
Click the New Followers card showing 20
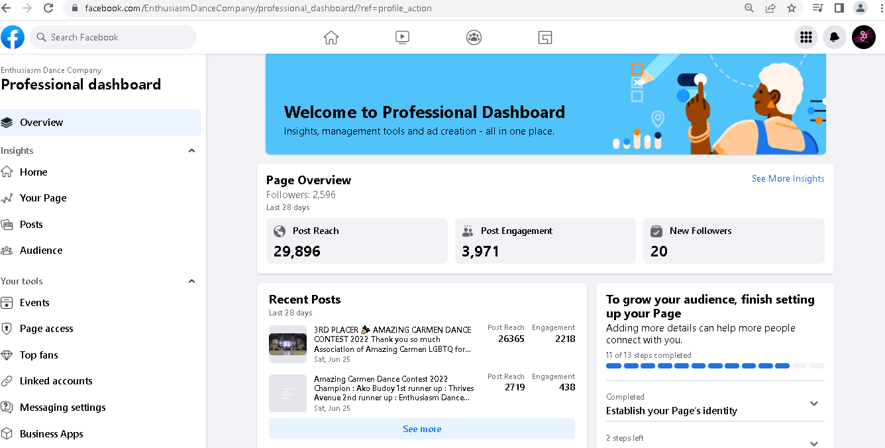pos(734,241)
